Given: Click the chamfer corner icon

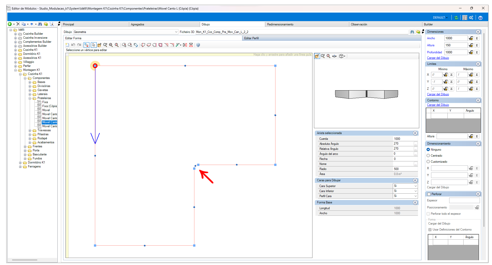Looking at the screenshot, I should coord(166,45).
